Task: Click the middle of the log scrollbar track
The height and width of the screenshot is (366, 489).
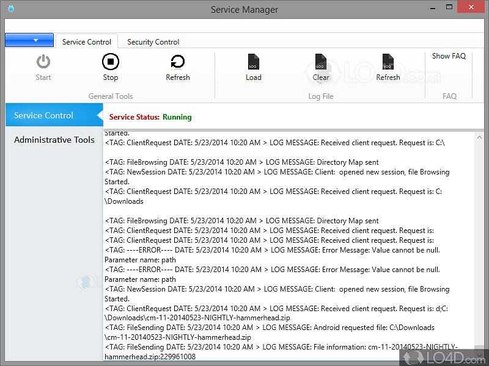Action: pos(479,244)
